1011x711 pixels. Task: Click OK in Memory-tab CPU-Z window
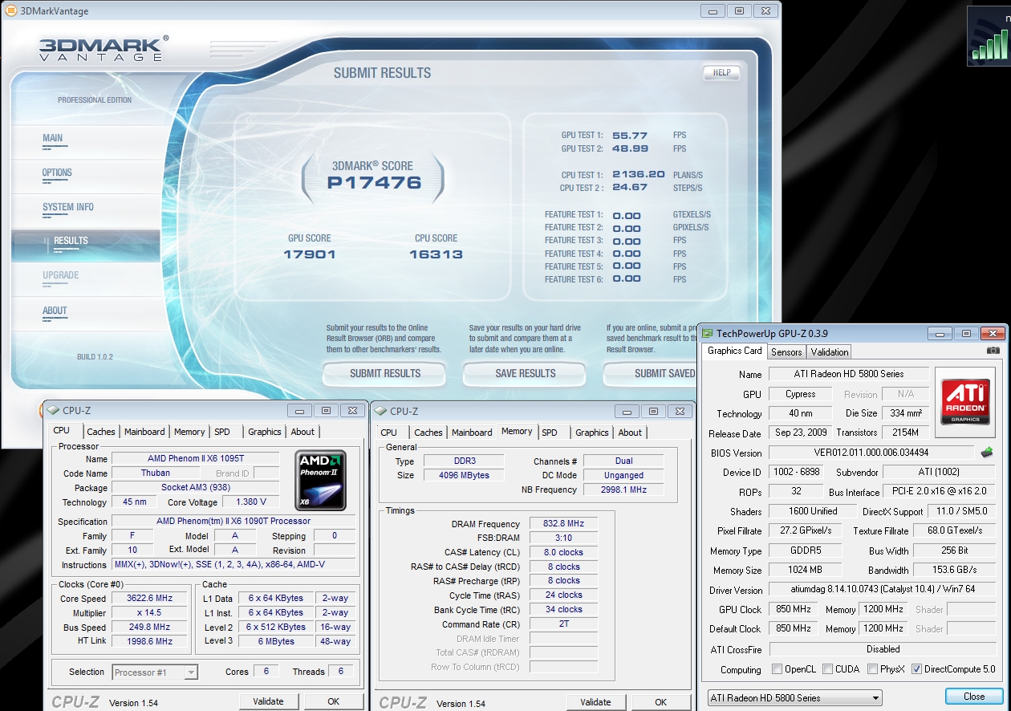click(660, 702)
